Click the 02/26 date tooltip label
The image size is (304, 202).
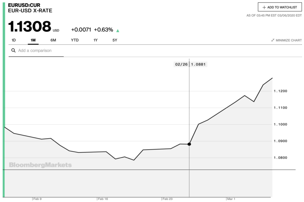click(181, 64)
